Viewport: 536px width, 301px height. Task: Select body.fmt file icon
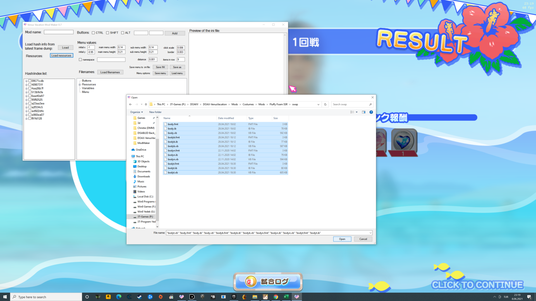click(165, 124)
